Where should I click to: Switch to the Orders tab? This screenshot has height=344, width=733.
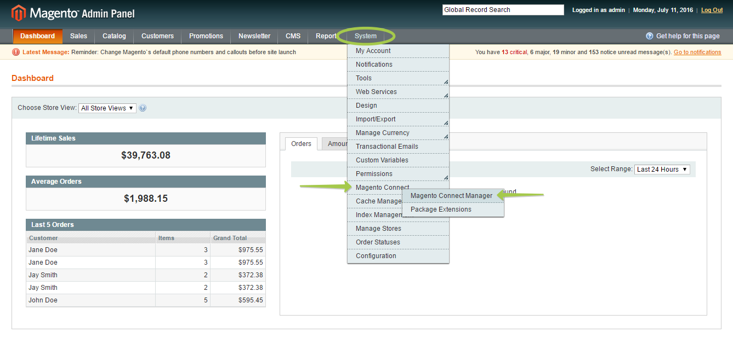click(301, 144)
